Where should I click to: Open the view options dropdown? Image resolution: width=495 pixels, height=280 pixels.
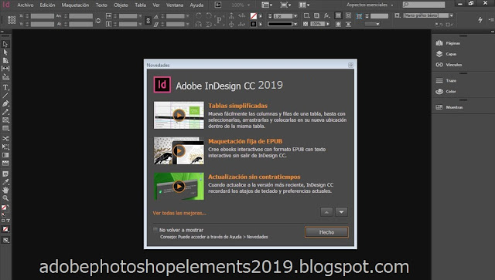tap(267, 5)
